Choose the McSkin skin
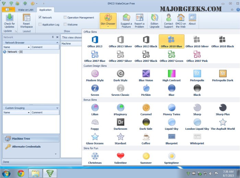Image resolution: width=240 pixels, height=178 pixels. pos(146,90)
